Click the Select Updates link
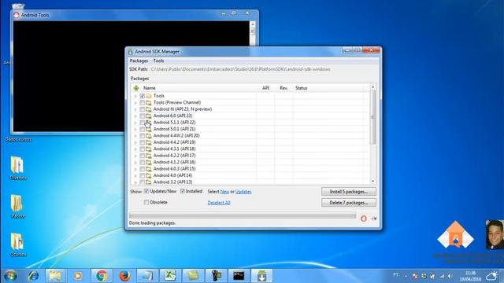Screen dimensions: 504x283 (243, 192)
